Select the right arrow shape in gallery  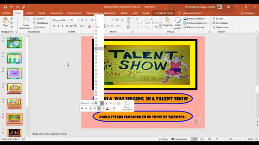pyautogui.click(x=149, y=23)
